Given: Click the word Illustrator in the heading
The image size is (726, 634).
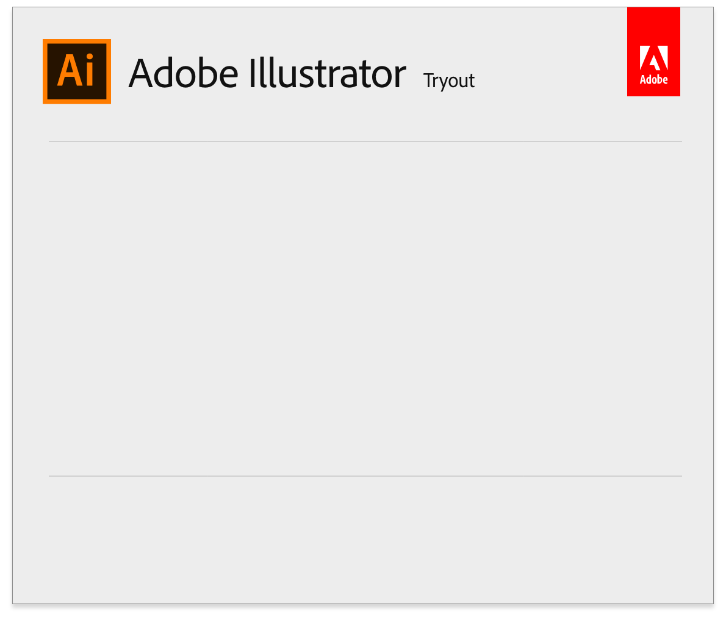Looking at the screenshot, I should click(x=328, y=73).
